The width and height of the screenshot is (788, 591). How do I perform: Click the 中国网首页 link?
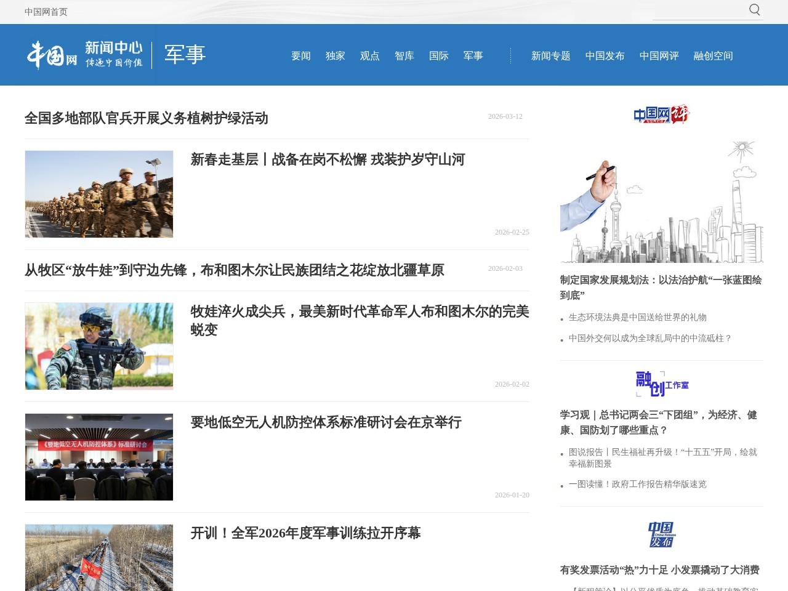point(46,11)
